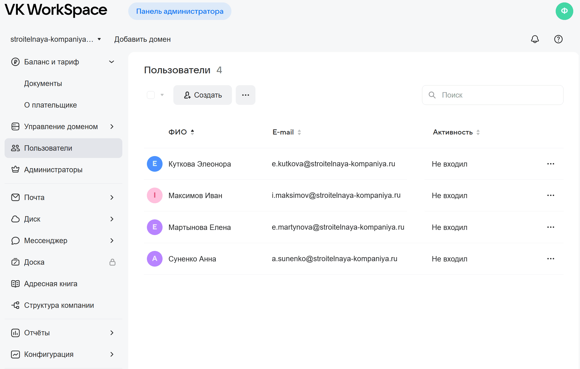
Task: Open Почта envelope icon in sidebar
Action: pos(15,197)
